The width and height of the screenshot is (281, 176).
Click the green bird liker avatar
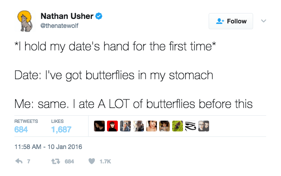178,126
